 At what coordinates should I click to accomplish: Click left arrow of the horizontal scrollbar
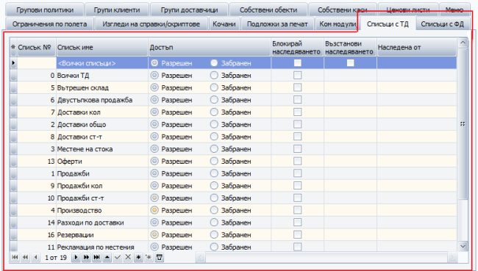point(201,258)
